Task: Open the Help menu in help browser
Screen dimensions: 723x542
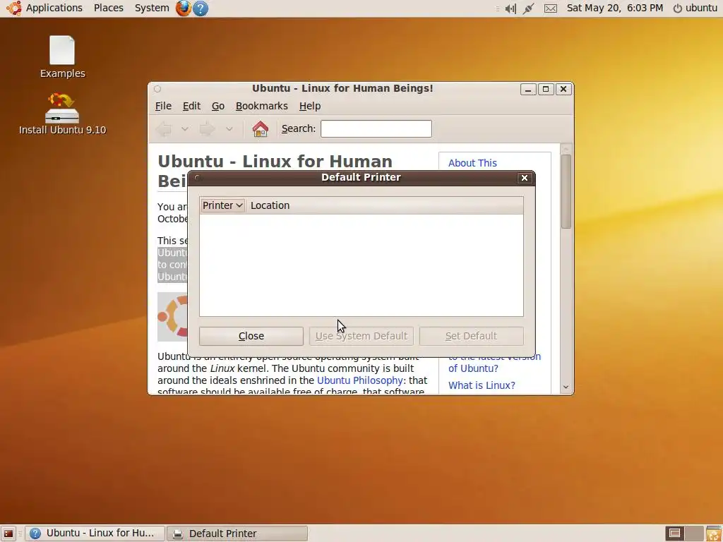Action: pyautogui.click(x=310, y=106)
